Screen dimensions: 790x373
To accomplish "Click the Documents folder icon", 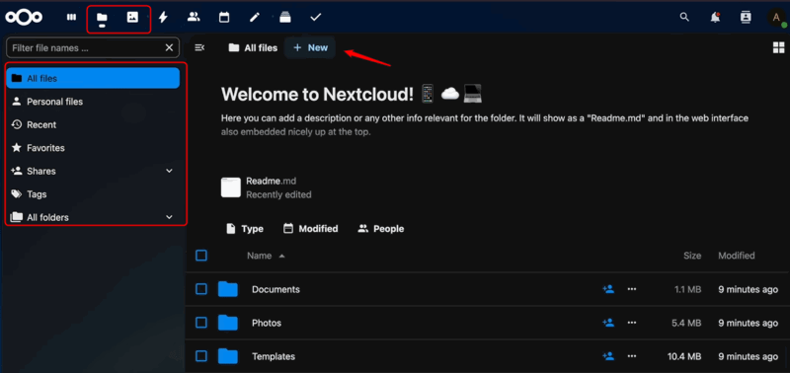I will [228, 289].
